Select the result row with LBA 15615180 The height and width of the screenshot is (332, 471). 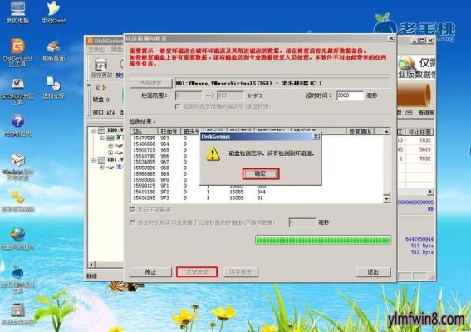(x=257, y=192)
